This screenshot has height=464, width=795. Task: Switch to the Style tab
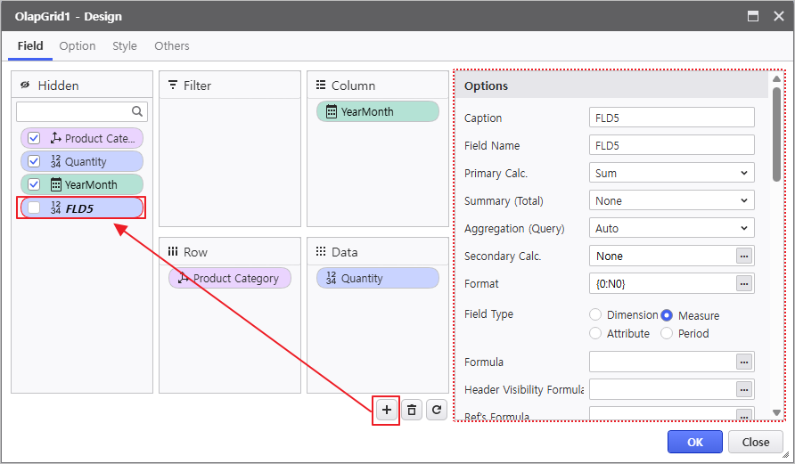tap(125, 45)
